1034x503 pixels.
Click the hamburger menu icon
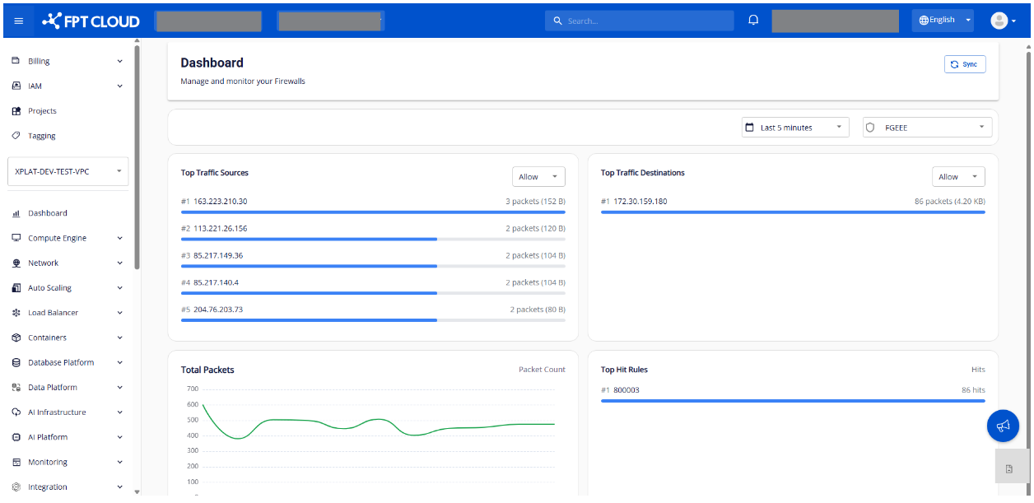19,21
